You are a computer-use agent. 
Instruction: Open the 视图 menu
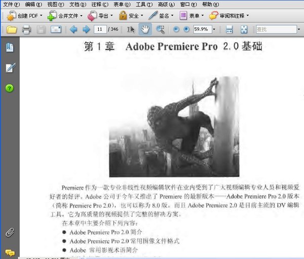(x=56, y=4)
